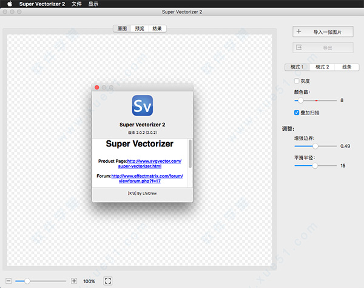Viewport: 364px width, 288px height.
Task: Select the 模式 1 segment
Action: (x=297, y=67)
